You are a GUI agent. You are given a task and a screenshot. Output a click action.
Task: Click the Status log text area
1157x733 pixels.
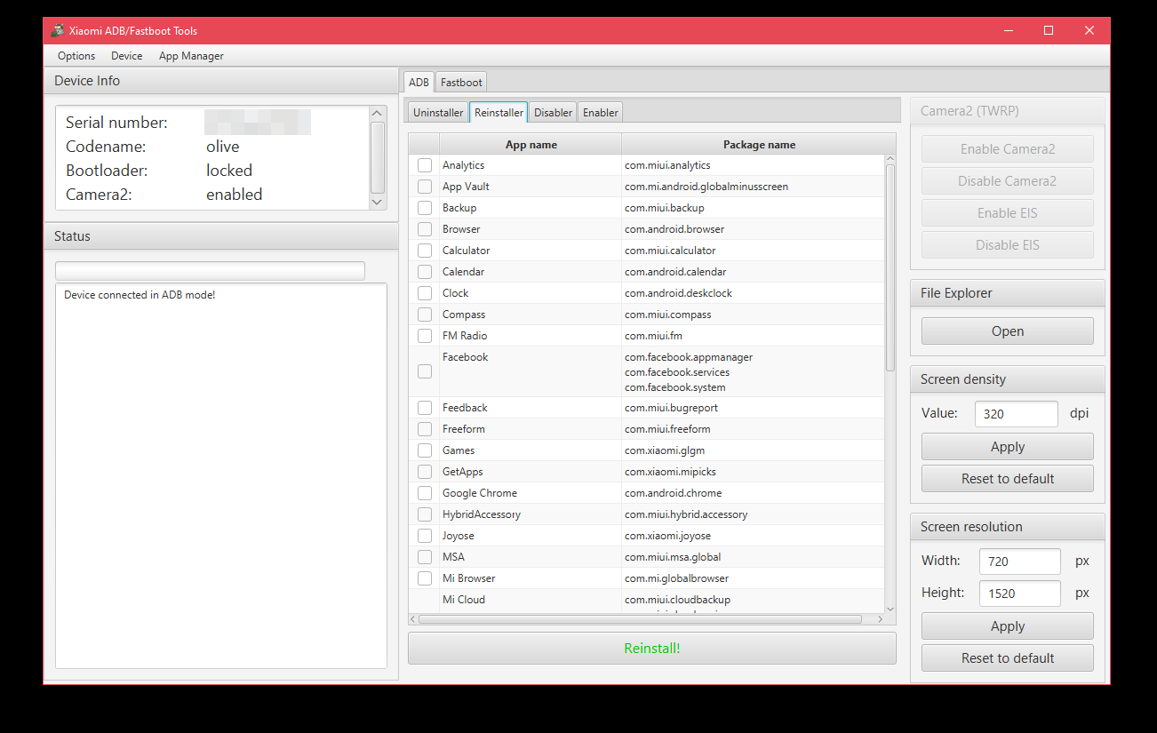tap(221, 476)
